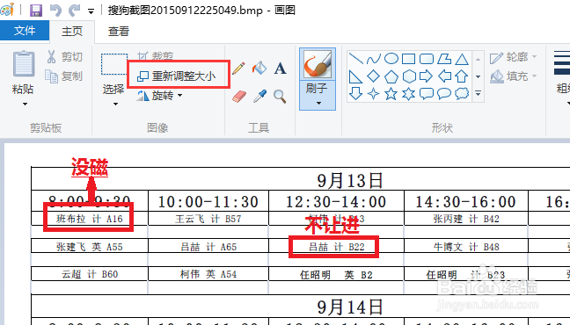Click table cell 牛博文 计 B48

click(x=466, y=247)
